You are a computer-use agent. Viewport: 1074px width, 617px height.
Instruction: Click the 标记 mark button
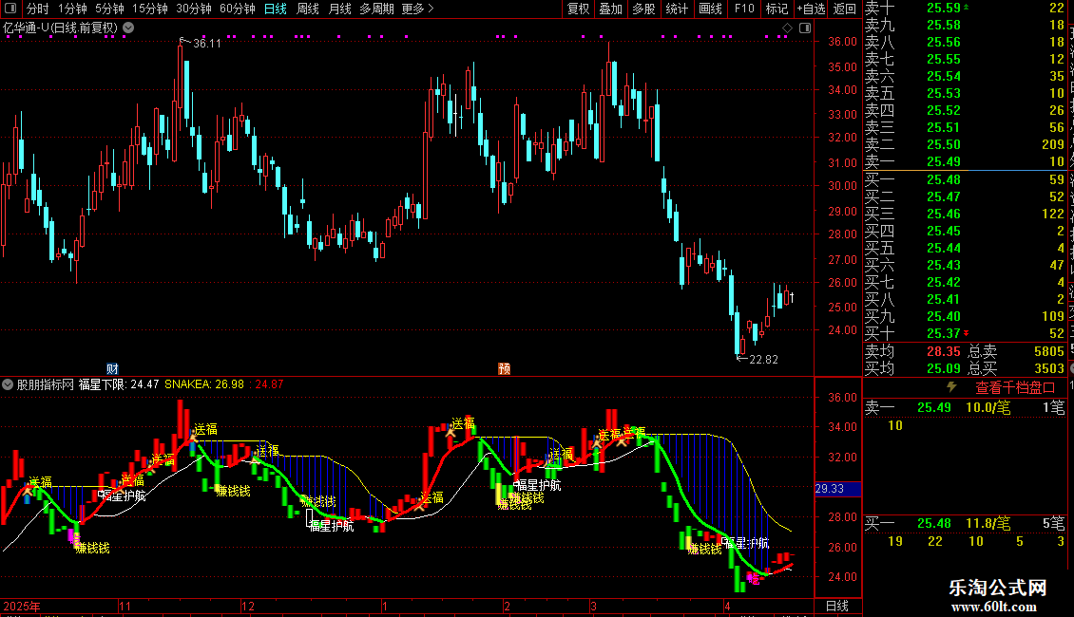click(777, 9)
